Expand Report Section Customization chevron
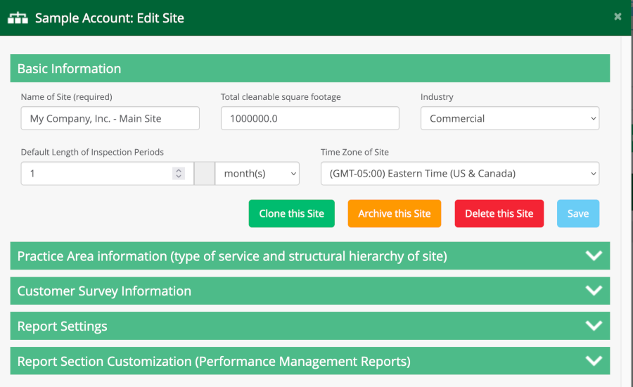Viewport: 633px width, 387px height. click(594, 361)
